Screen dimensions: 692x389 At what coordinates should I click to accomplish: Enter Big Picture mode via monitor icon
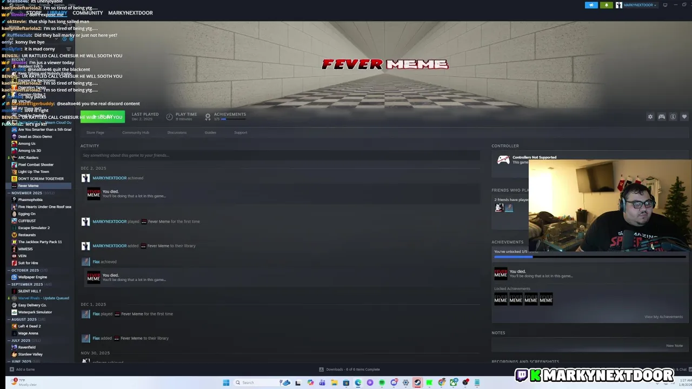point(665,5)
